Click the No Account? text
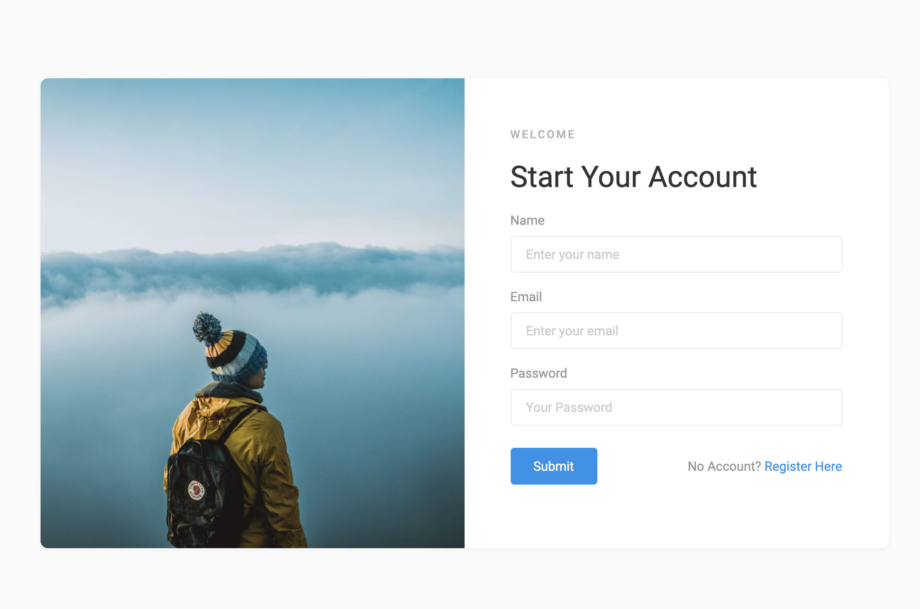 coord(724,466)
